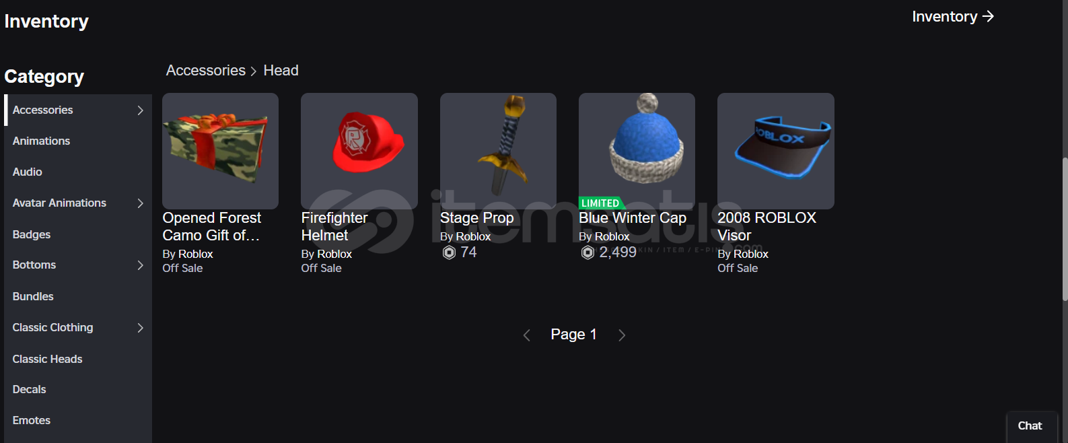This screenshot has width=1068, height=443.
Task: Go to the previous page arrow
Action: coord(527,335)
